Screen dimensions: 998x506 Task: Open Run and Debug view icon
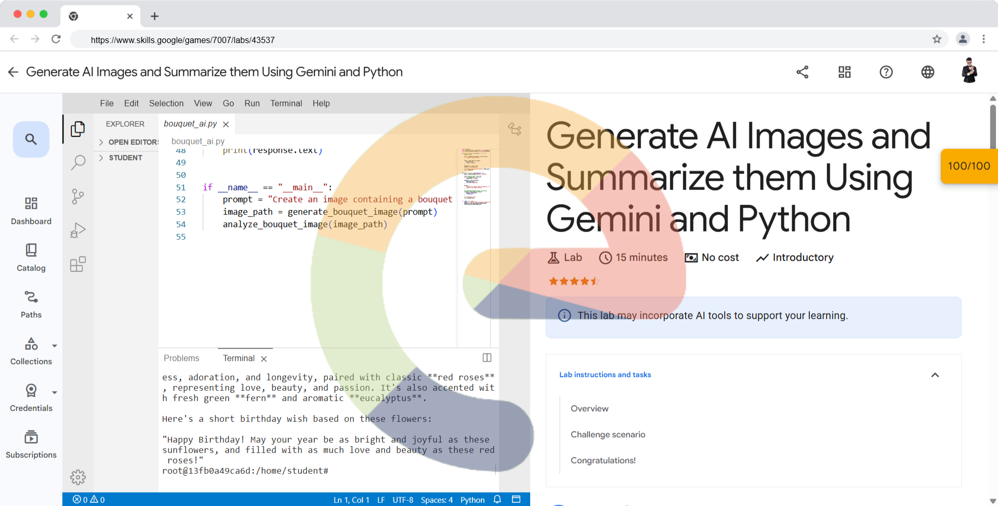click(x=78, y=230)
